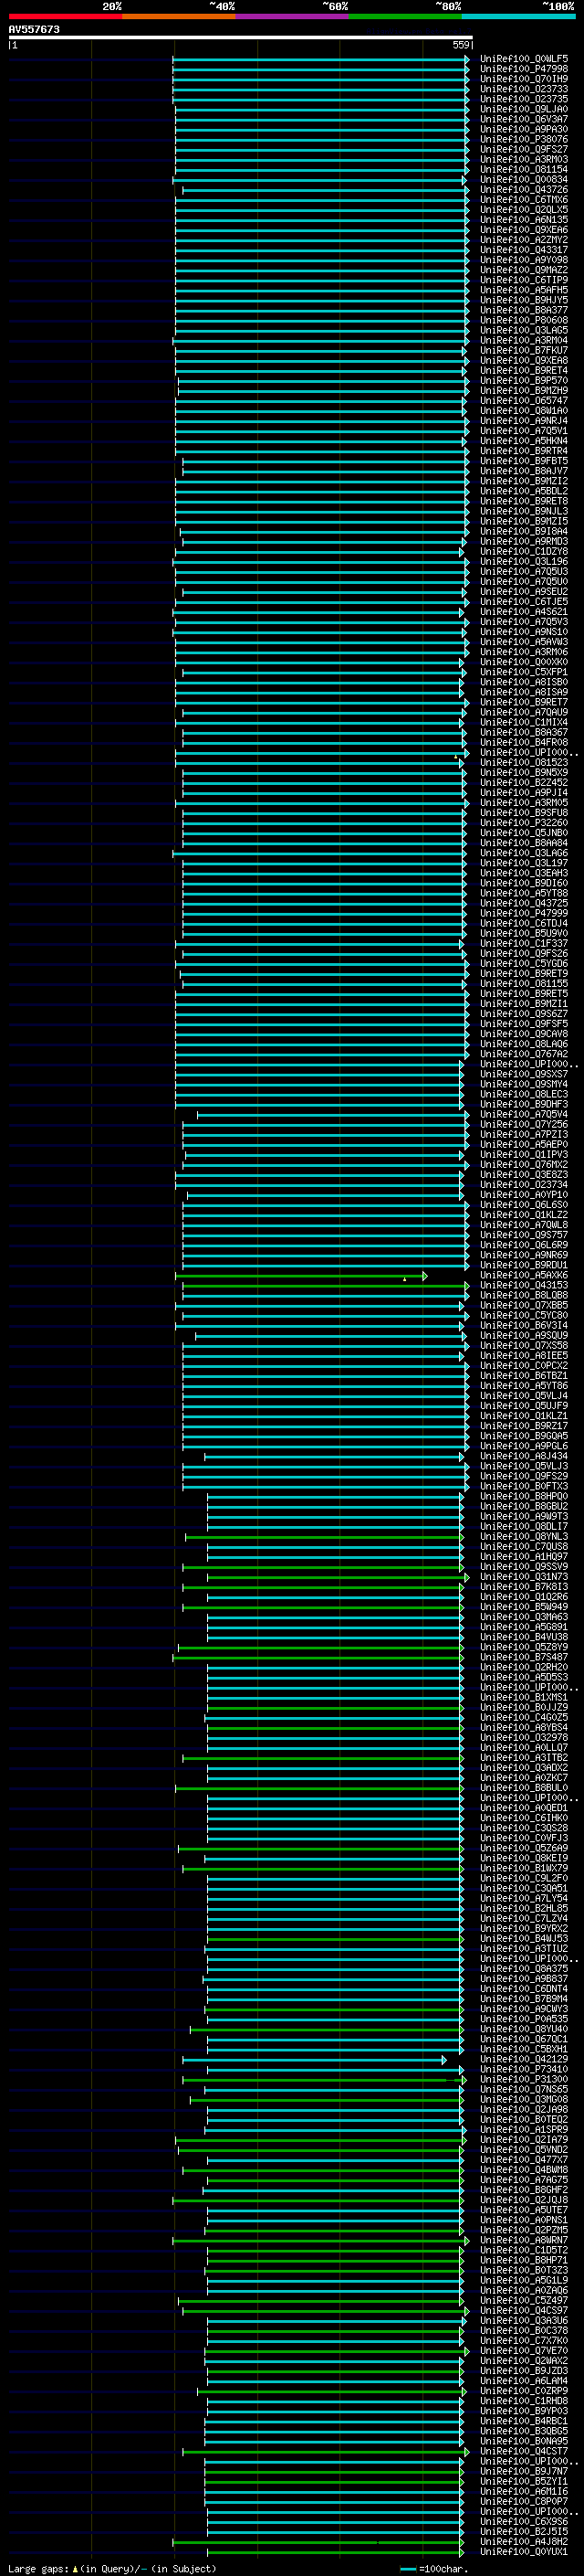The image size is (584, 2576).
Task: Click label UniRef100_Q7VE70
Action: tap(524, 2351)
